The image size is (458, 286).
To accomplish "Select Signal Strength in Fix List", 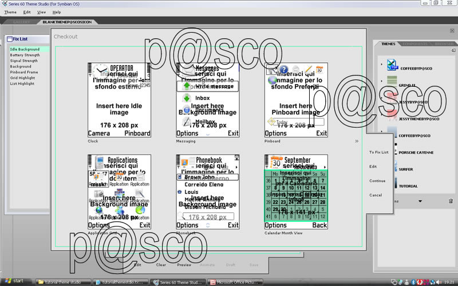I will (24, 61).
